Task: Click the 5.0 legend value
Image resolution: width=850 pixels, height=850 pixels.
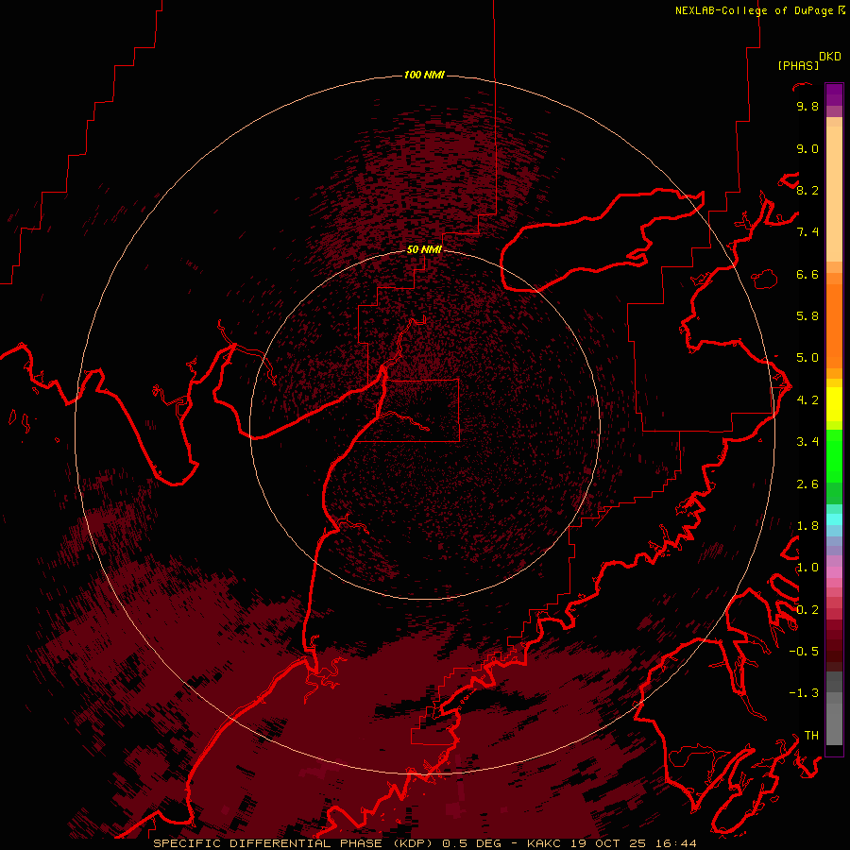Action: click(807, 358)
